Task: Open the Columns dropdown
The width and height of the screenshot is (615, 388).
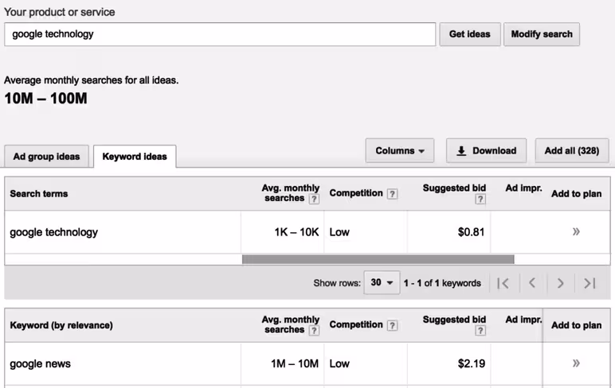Action: (x=400, y=151)
